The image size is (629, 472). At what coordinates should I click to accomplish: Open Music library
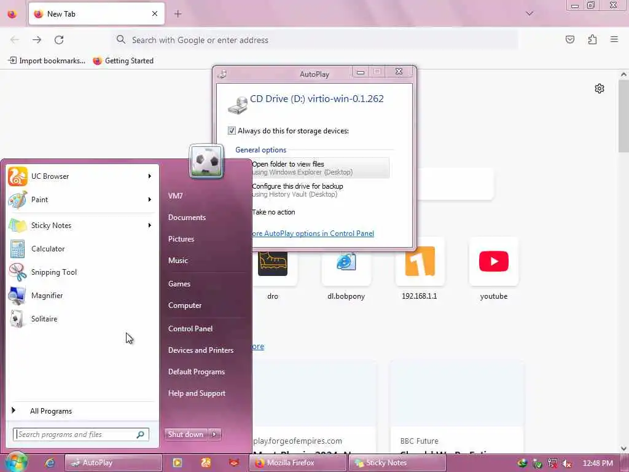point(178,261)
